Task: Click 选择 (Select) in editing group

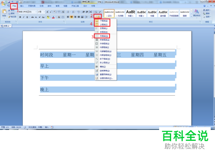Action: tap(207, 17)
